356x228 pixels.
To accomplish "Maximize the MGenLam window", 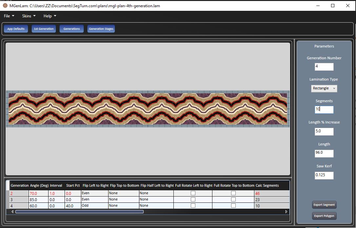I will [333, 6].
